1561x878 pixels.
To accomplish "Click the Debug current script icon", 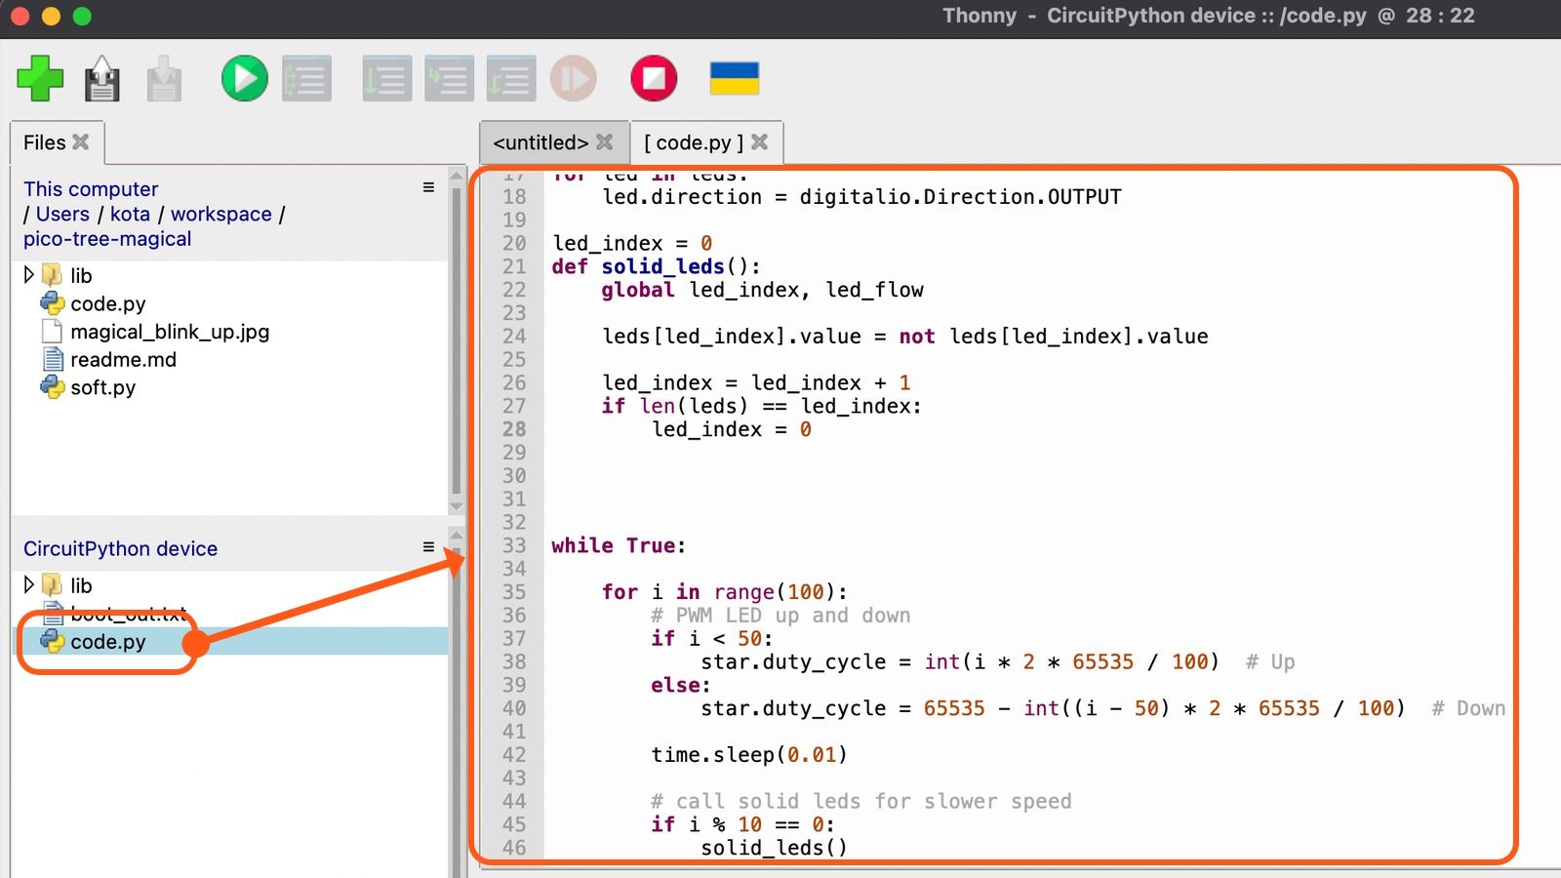I will (x=306, y=79).
